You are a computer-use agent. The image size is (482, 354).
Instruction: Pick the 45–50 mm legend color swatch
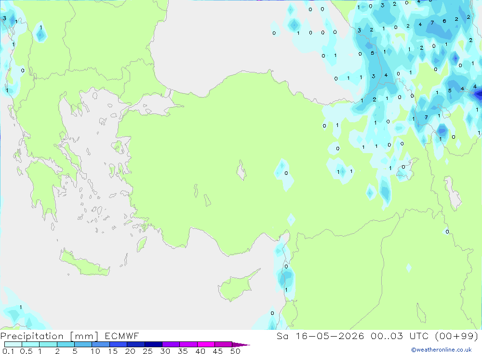click(224, 344)
